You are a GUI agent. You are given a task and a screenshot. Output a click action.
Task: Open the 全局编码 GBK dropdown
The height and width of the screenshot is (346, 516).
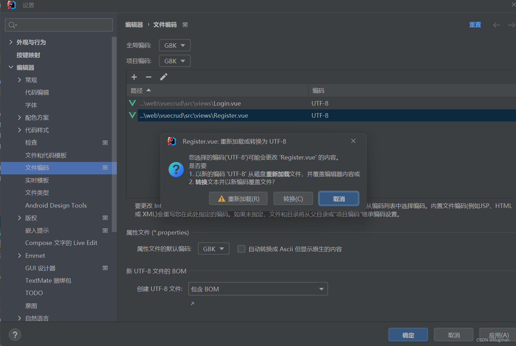click(175, 45)
